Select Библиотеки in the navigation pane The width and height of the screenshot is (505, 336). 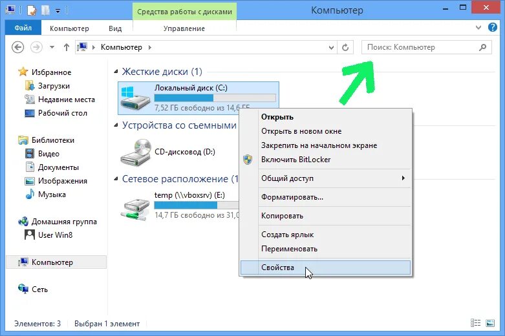click(53, 140)
